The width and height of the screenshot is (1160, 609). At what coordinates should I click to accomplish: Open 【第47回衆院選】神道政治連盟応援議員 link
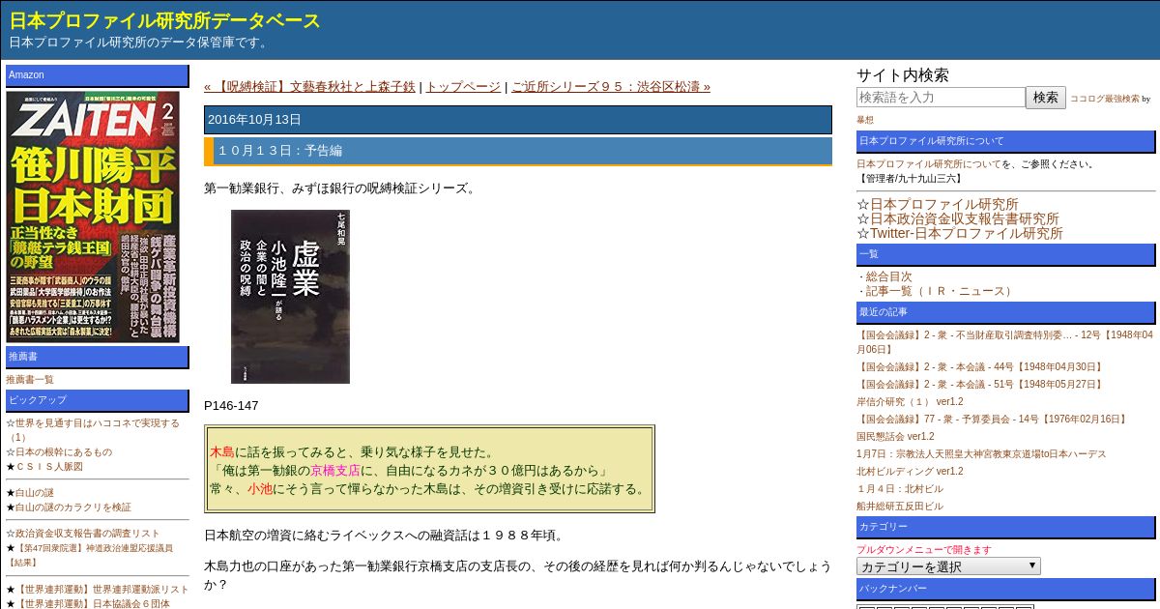click(x=90, y=555)
